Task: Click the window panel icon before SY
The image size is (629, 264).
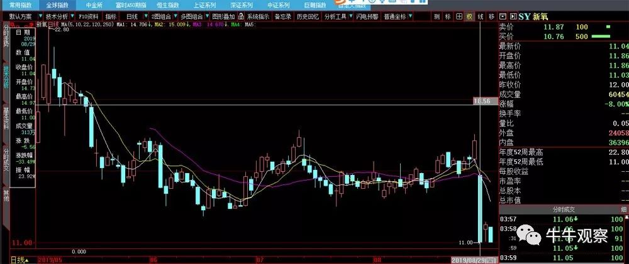Action: (x=503, y=17)
